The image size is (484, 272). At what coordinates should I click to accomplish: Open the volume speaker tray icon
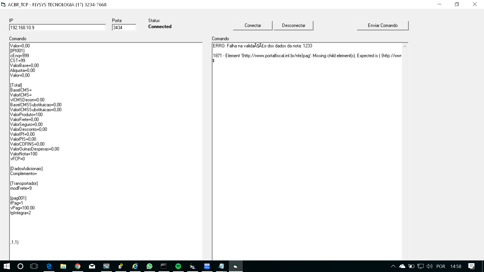point(429,266)
